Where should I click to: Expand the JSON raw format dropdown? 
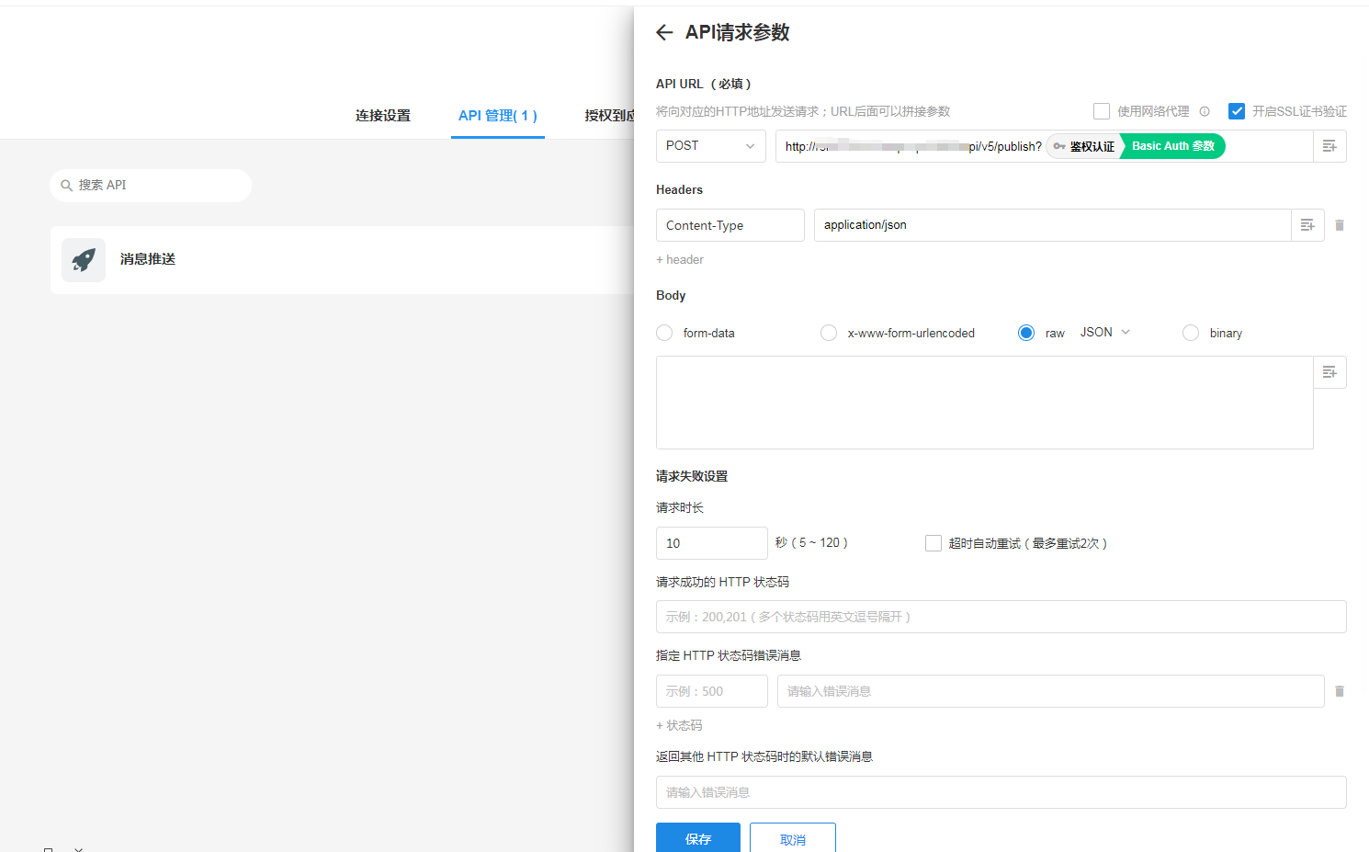[1105, 333]
